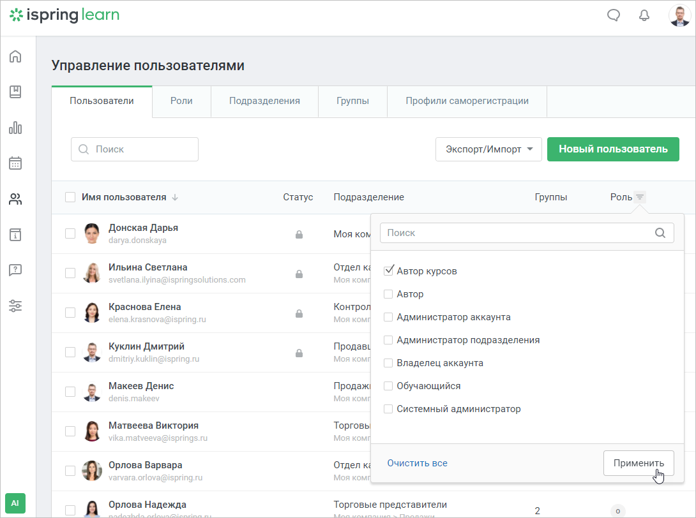Viewport: 696px width, 518px height.
Task: Open the Профили саморегистрации tab
Action: pos(467,101)
